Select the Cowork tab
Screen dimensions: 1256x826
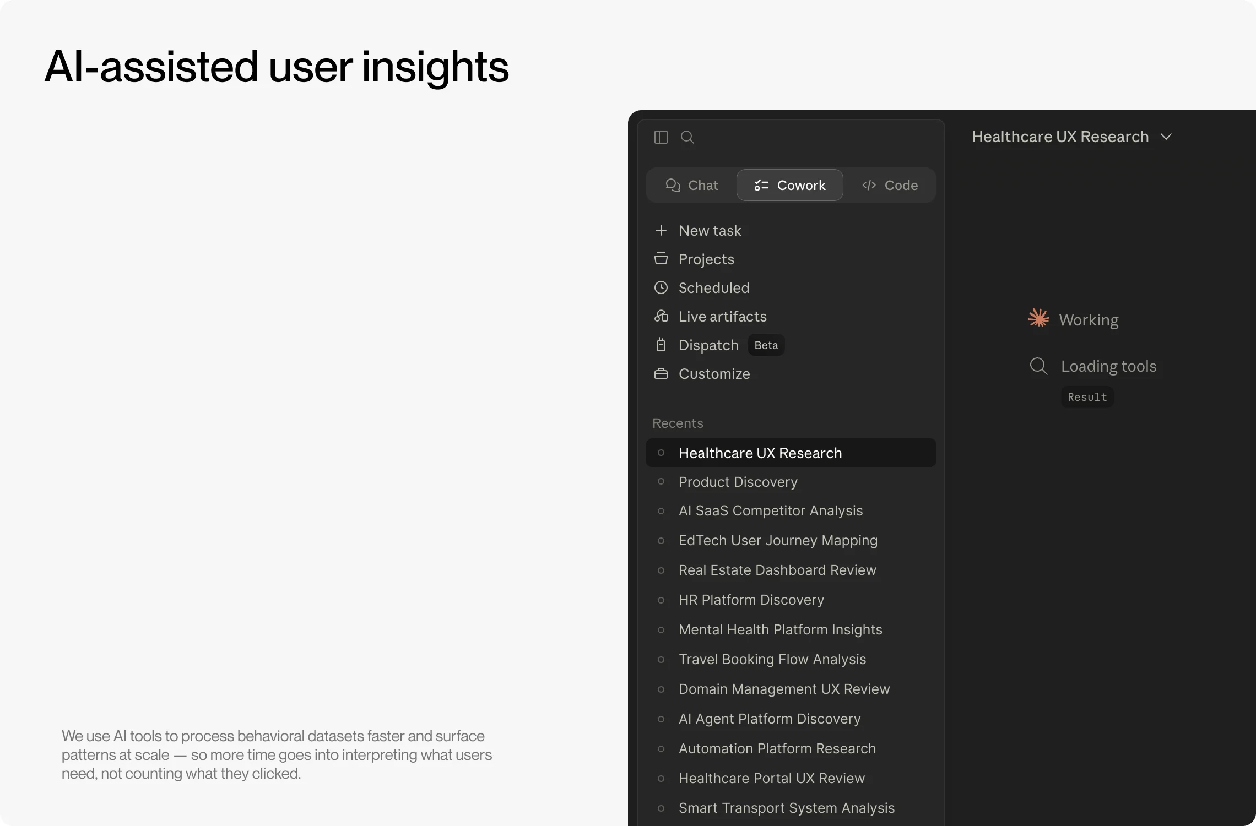point(790,186)
